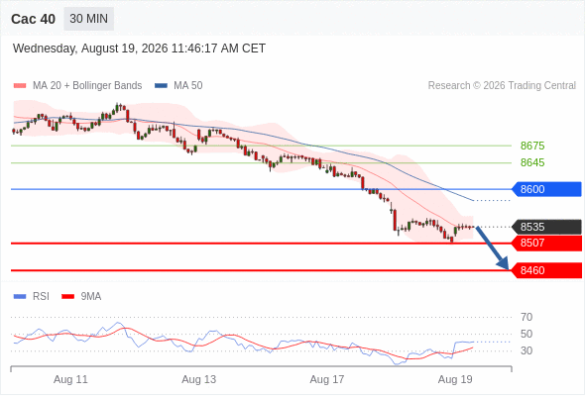Click the MA 20 + Bollinger Bands swatch
585x396 pixels.
coord(20,86)
